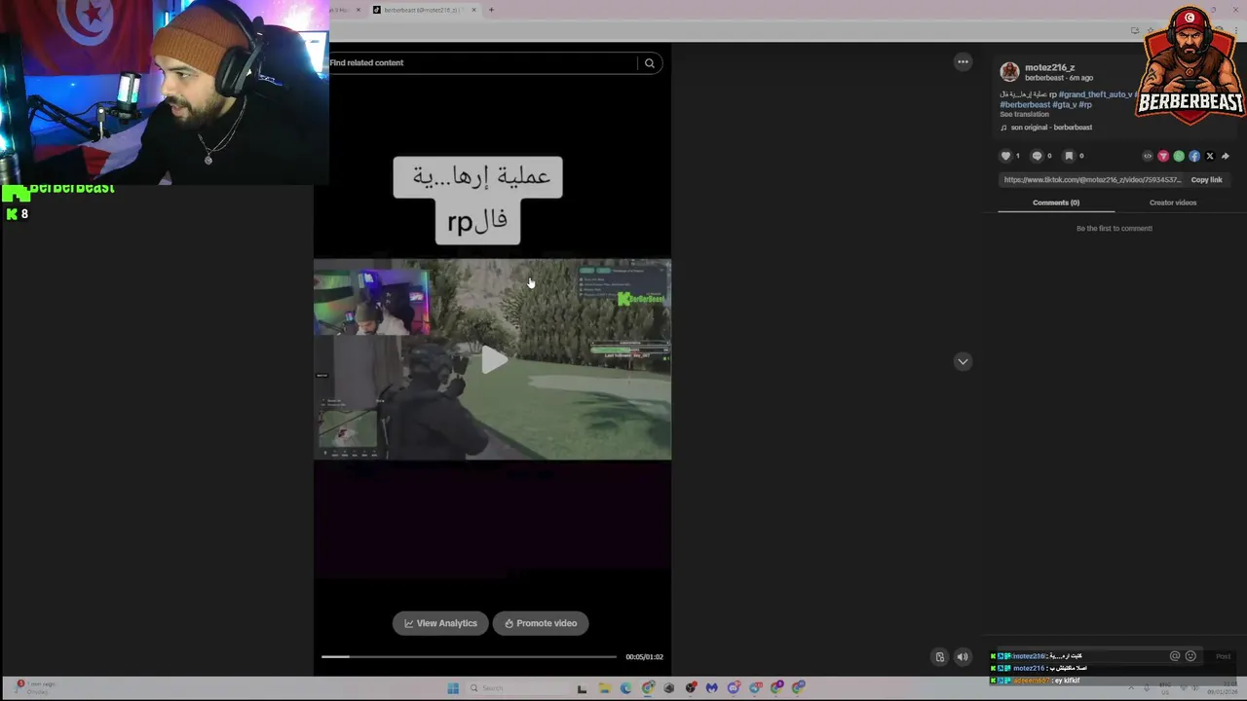Image resolution: width=1247 pixels, height=701 pixels.
Task: Open the emoji picker in comment box
Action: click(x=1190, y=656)
